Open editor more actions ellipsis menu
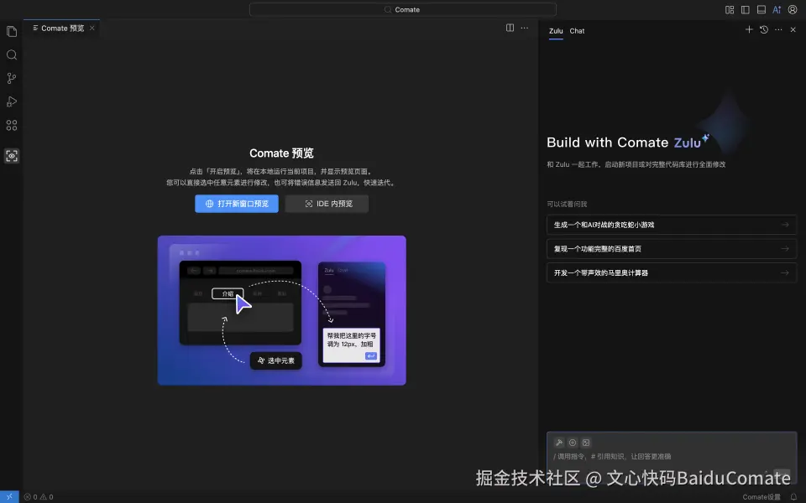 click(x=524, y=28)
